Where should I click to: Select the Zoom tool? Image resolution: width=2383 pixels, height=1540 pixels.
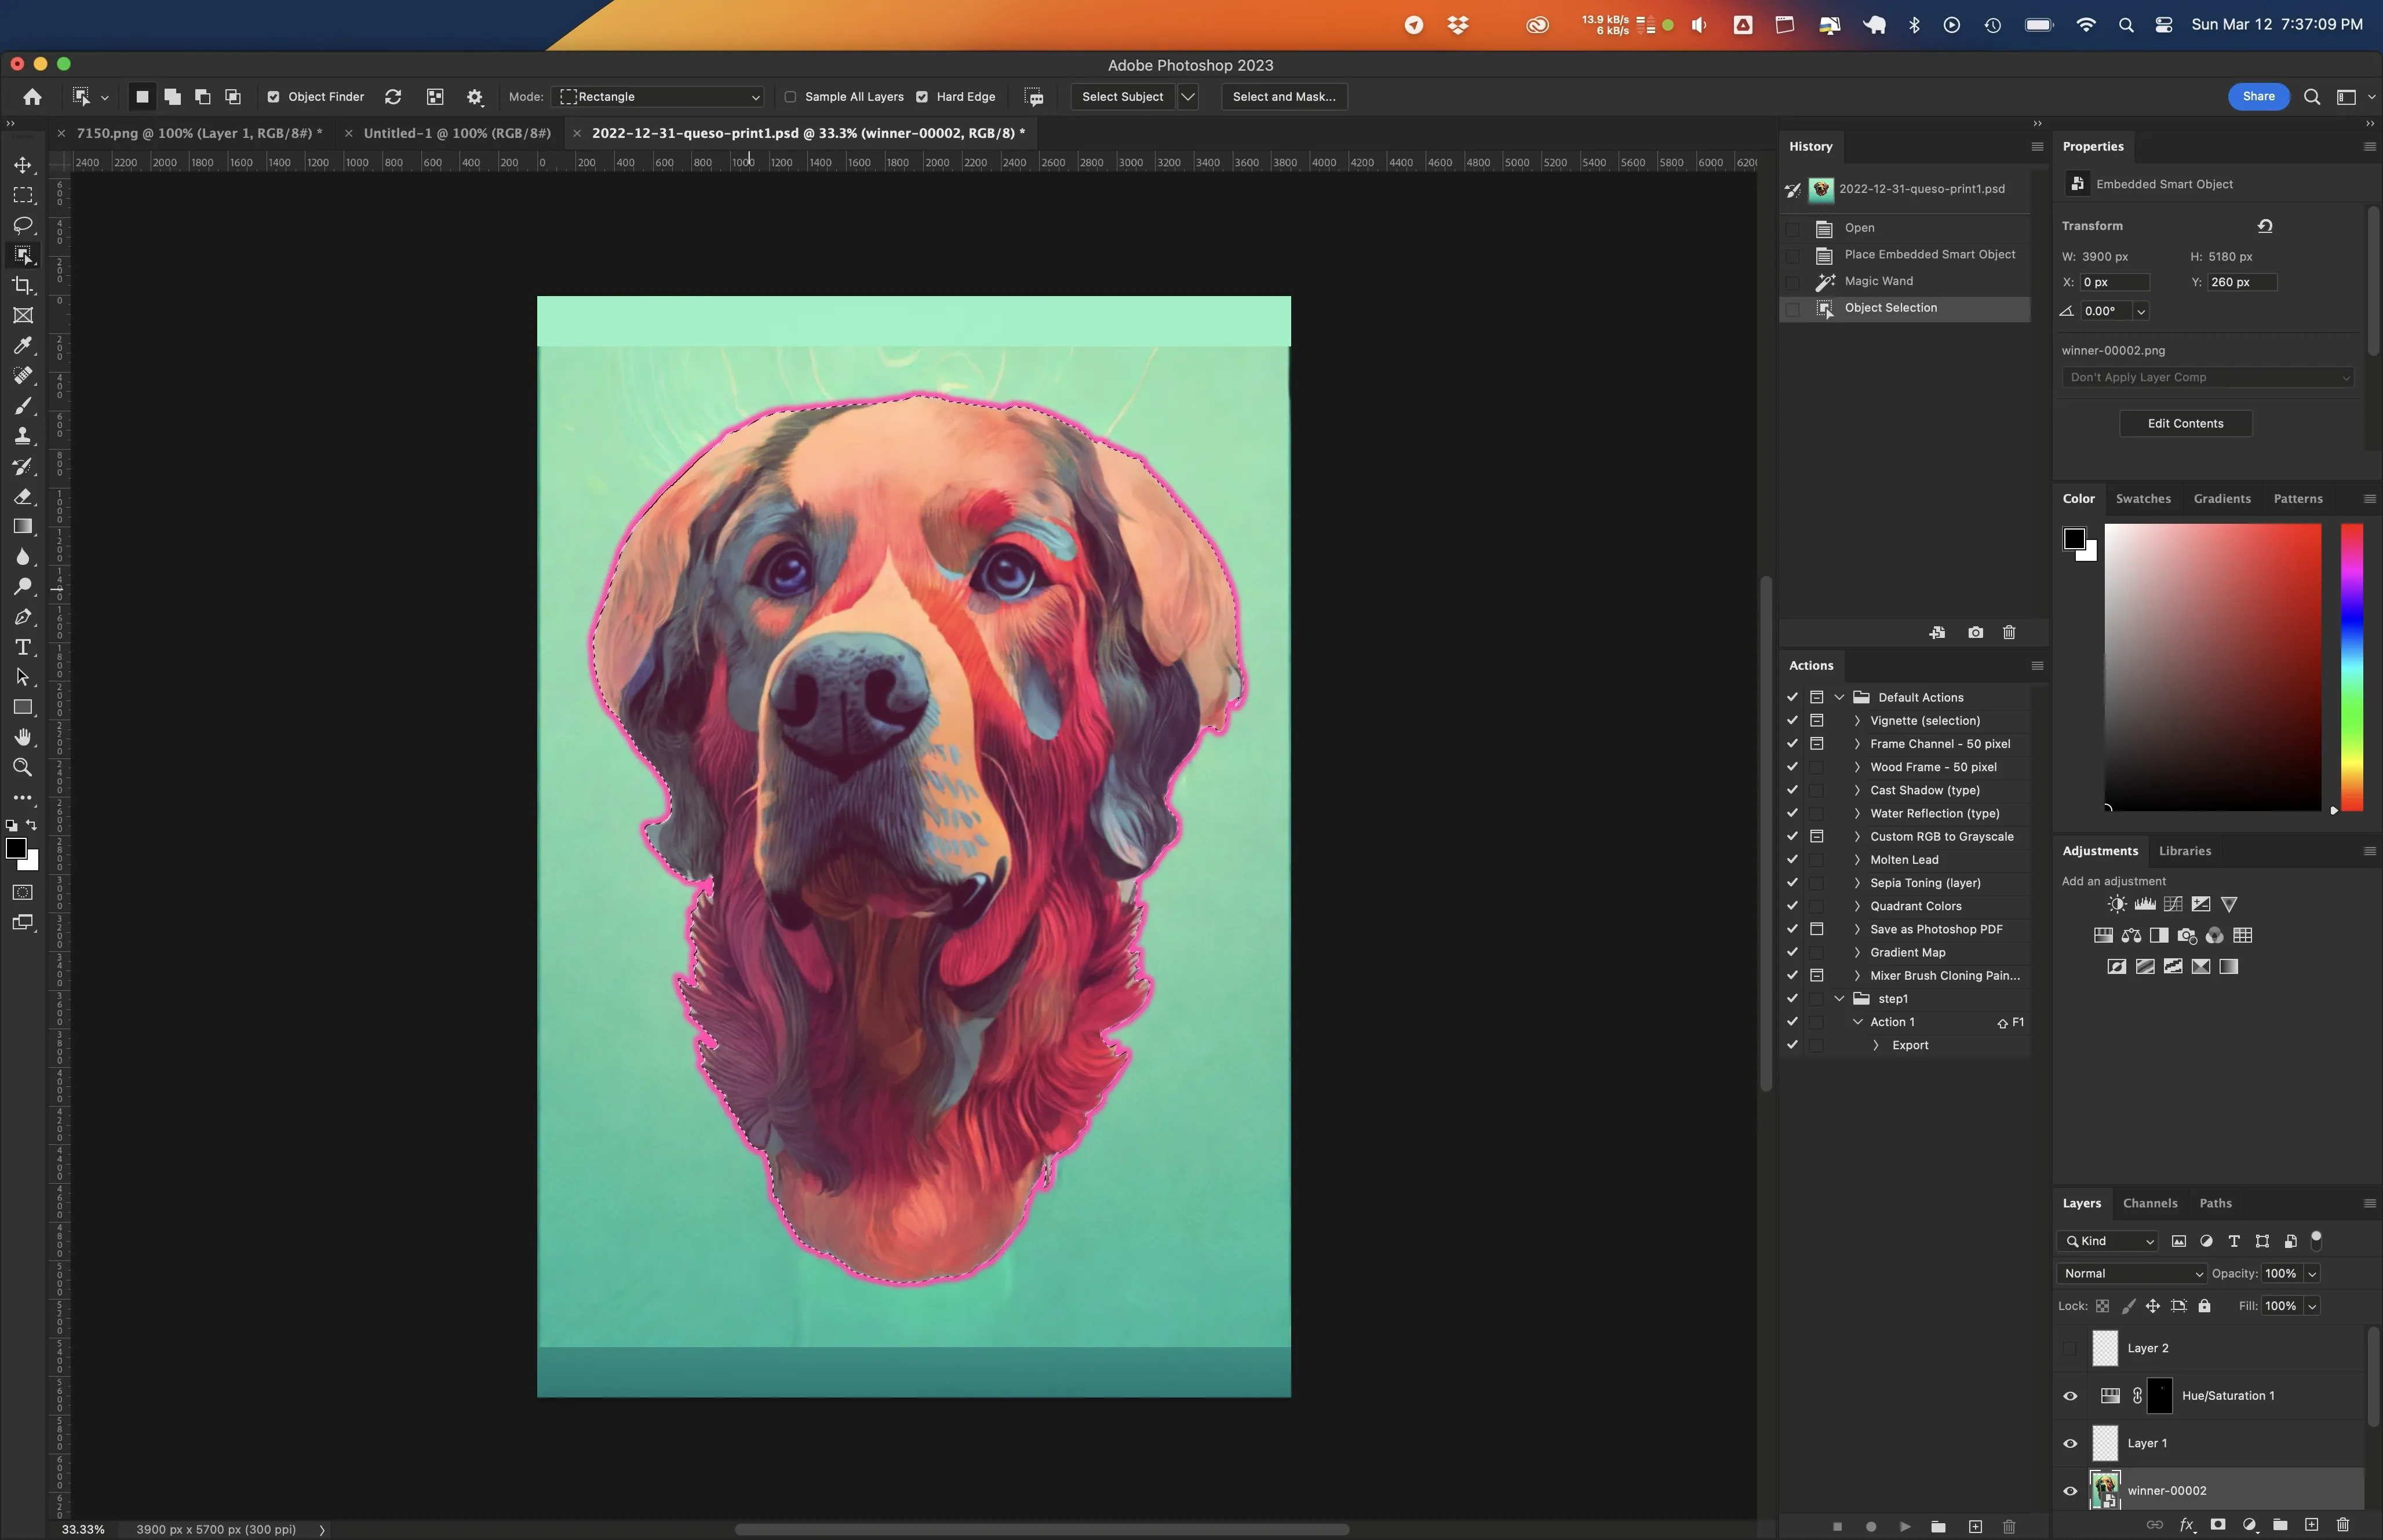23,767
